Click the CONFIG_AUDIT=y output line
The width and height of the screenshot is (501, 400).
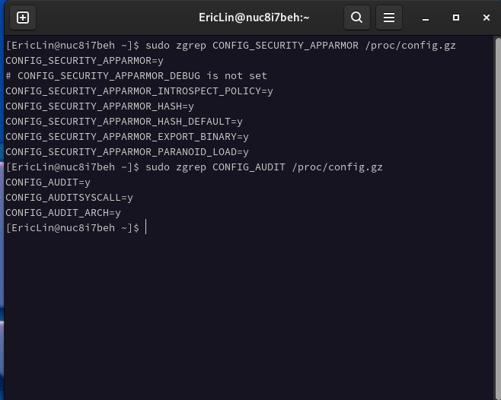pyautogui.click(x=48, y=183)
